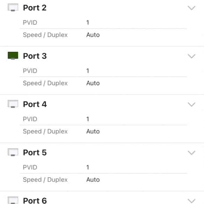
Task: Toggle the Port 5 chevron arrow
Action: coord(191,153)
